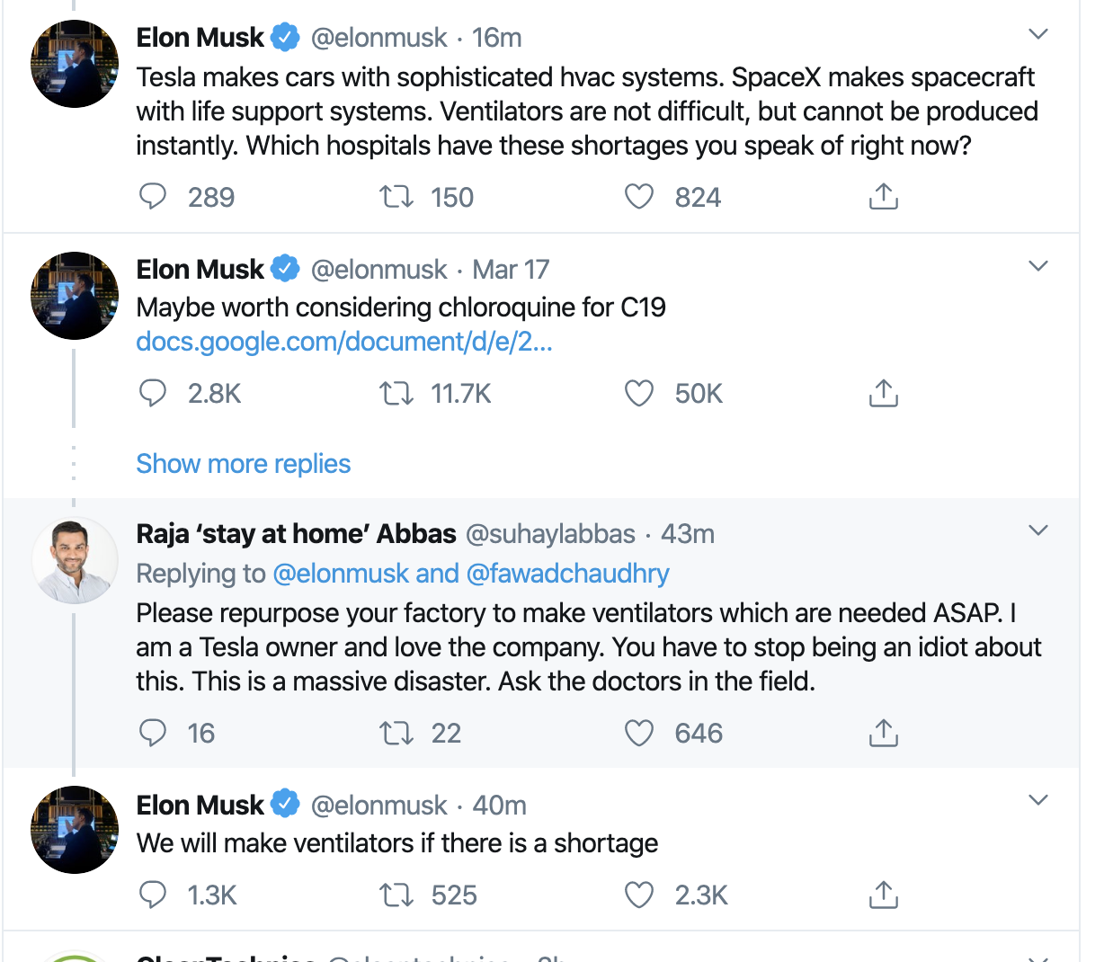Reply to Raja Abbas's tweet
The image size is (1113, 962).
pos(153,733)
